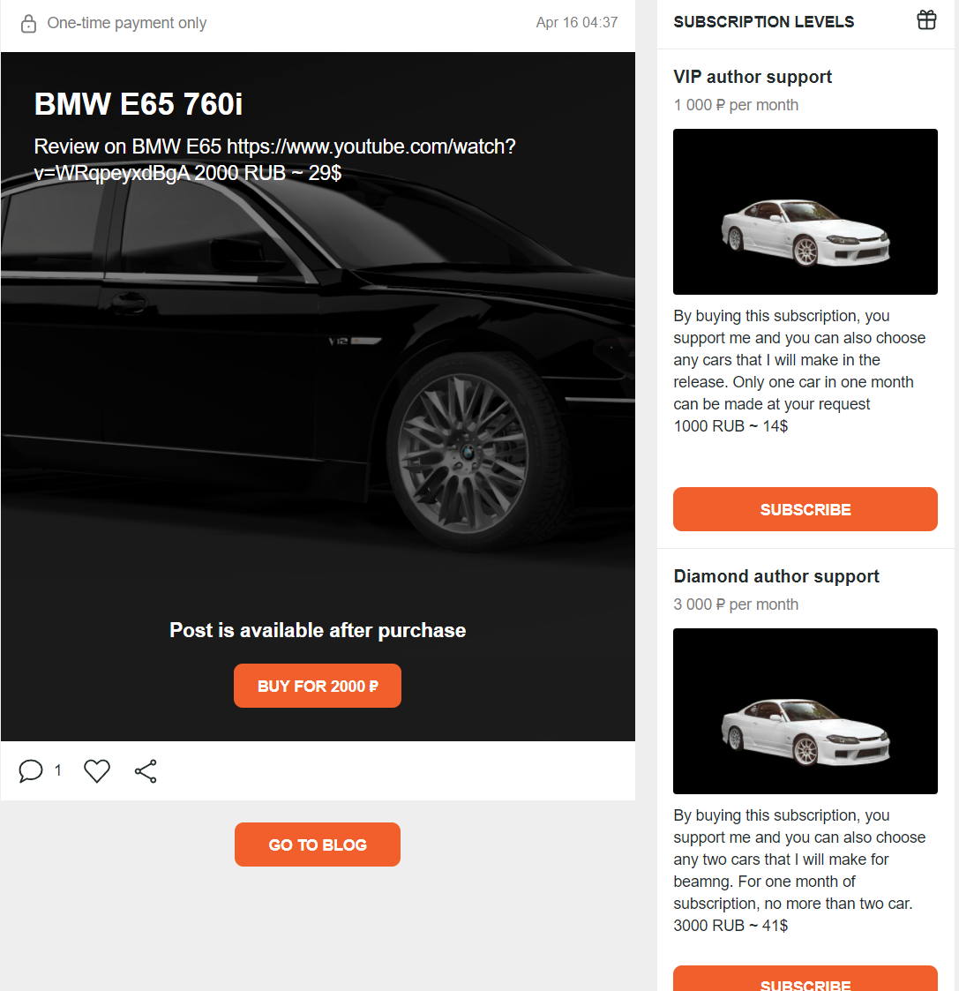Like the post with the heart icon
The image size is (959, 991).
coord(97,771)
